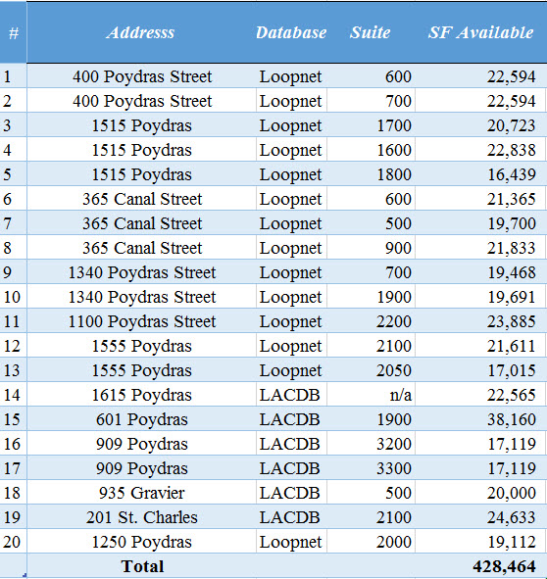This screenshot has height=579, width=547.
Task: Select the suite 2050 cell
Action: pyautogui.click(x=371, y=370)
